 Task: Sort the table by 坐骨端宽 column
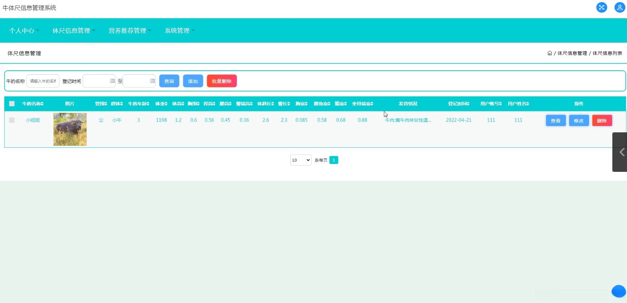362,104
